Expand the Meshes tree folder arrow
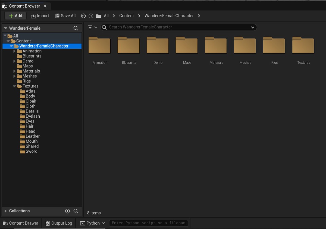The width and height of the screenshot is (326, 229). pos(14,76)
